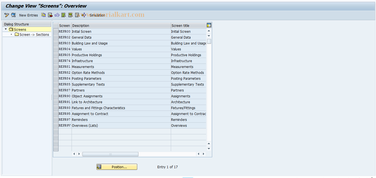Click the REPR9V screen code cell
Viewport: 376px width, 178px height.
(65, 125)
